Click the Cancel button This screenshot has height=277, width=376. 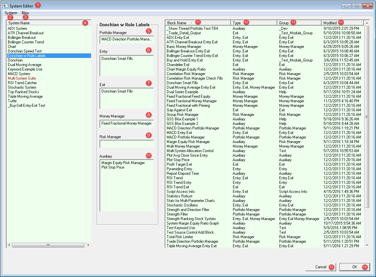(321, 267)
